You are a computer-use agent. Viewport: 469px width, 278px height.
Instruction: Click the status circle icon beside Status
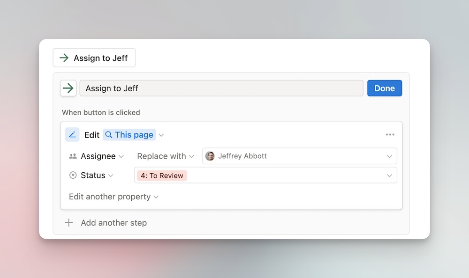coord(73,176)
